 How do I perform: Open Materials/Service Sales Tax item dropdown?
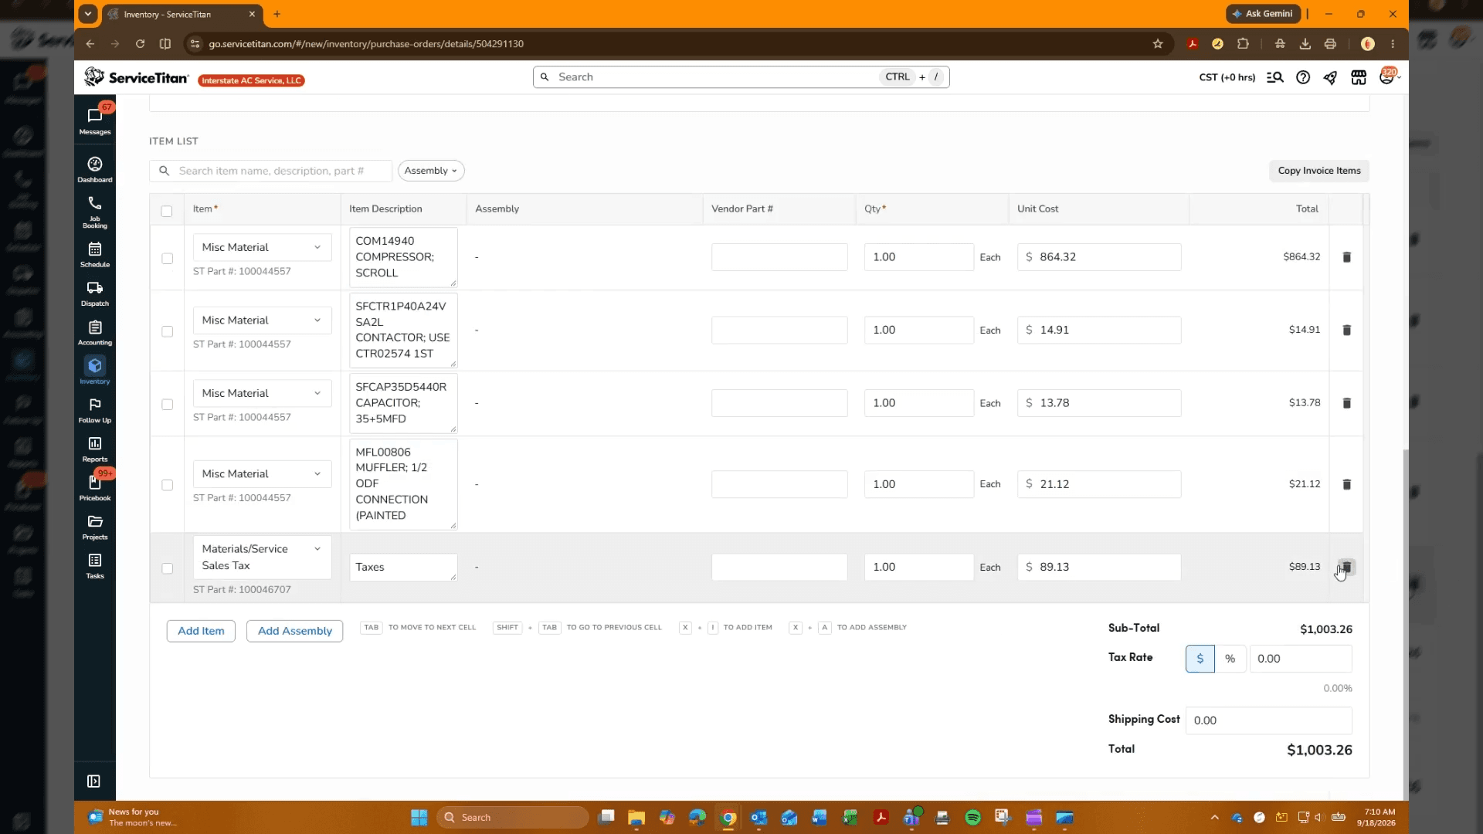262,557
